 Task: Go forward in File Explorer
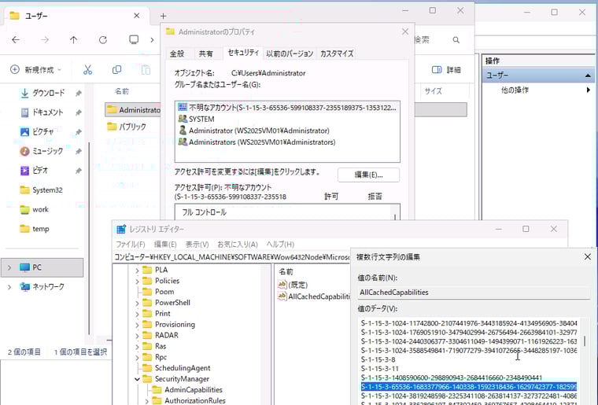[x=45, y=39]
